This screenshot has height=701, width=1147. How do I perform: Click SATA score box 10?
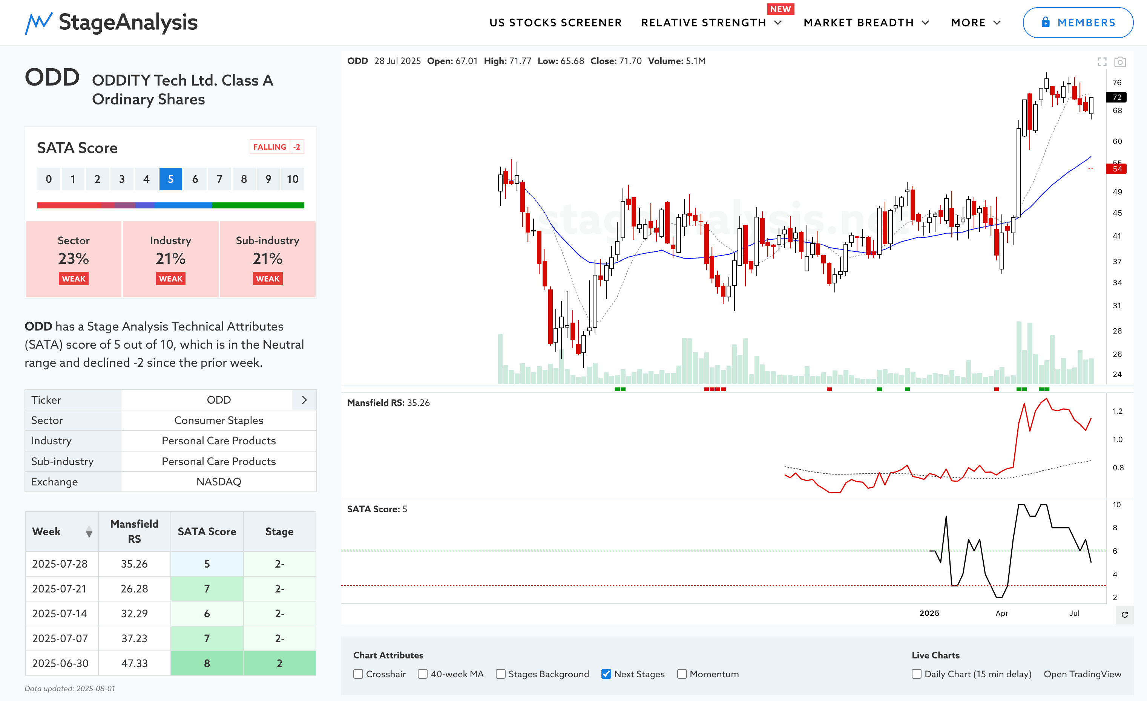click(293, 179)
